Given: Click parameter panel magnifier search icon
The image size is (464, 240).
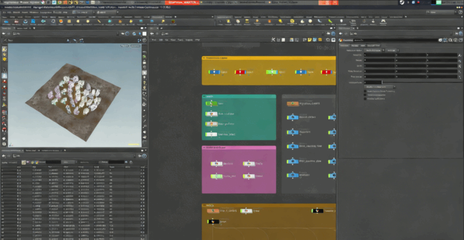Looking at the screenshot, I should coord(451,40).
